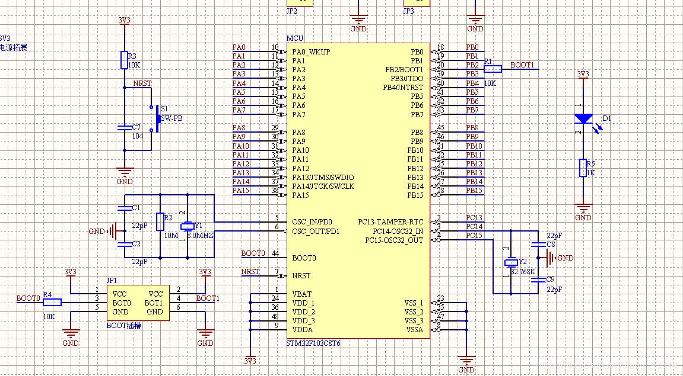
Task: Click the VBAT pin name
Action: 302,294
